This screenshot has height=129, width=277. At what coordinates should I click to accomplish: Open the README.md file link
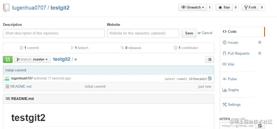click(x=21, y=86)
